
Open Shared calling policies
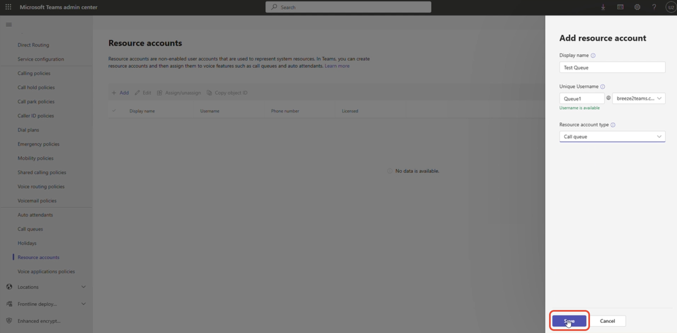(x=42, y=172)
